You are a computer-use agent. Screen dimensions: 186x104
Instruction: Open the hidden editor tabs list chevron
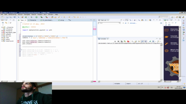click(70, 20)
